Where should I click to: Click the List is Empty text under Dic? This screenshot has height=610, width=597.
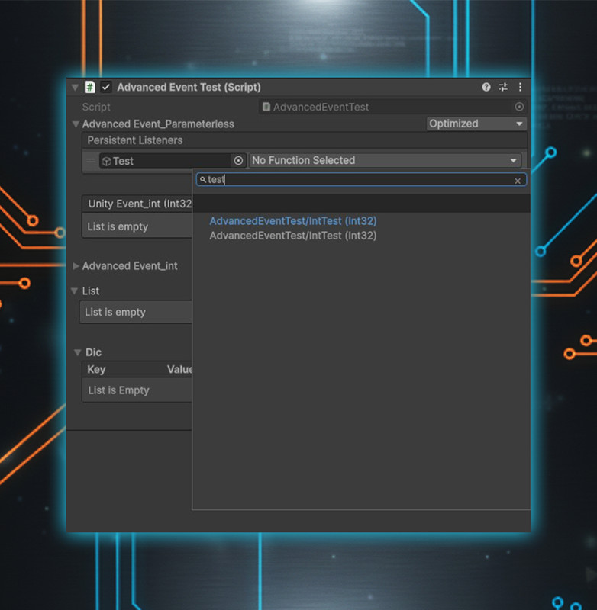pos(119,390)
